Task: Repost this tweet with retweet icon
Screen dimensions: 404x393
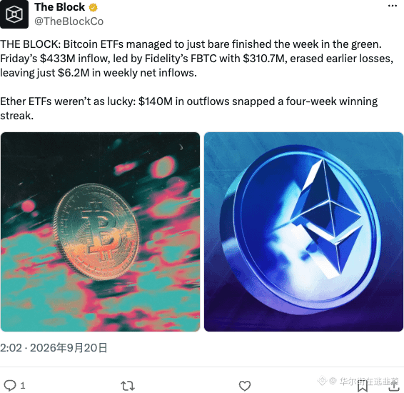Action: (128, 386)
